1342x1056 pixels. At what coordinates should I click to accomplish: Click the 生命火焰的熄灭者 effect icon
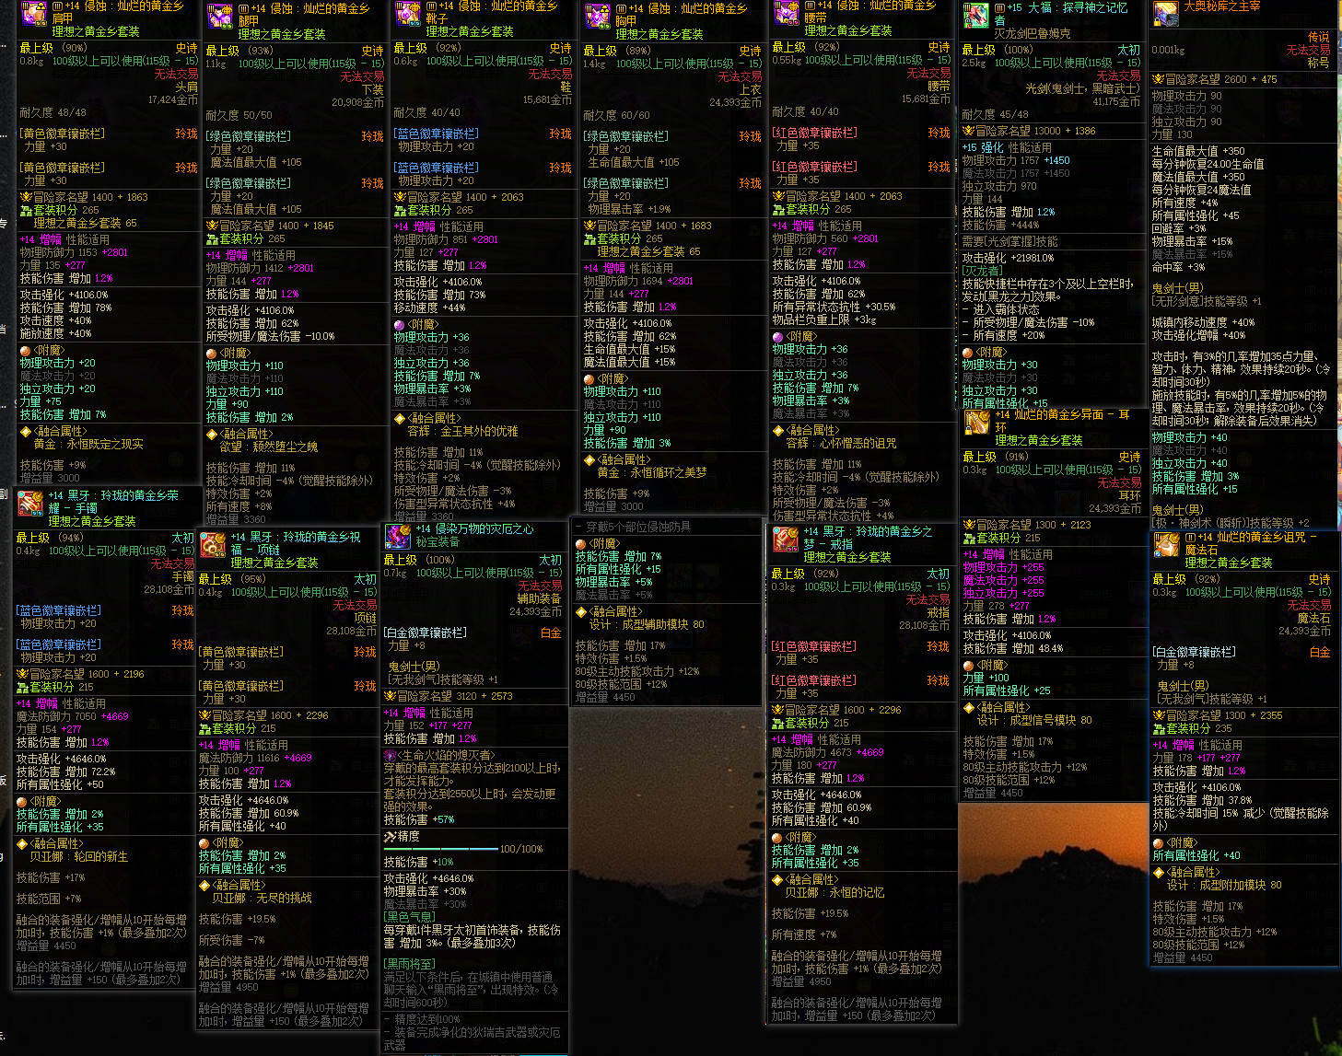pos(390,755)
